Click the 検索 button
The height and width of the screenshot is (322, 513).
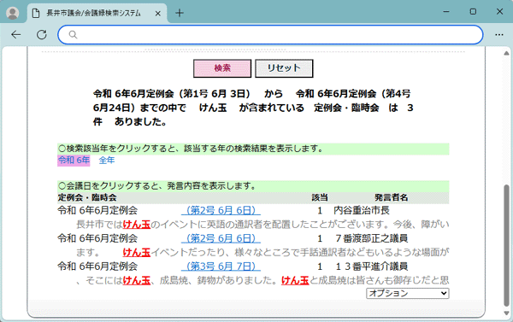pyautogui.click(x=222, y=68)
